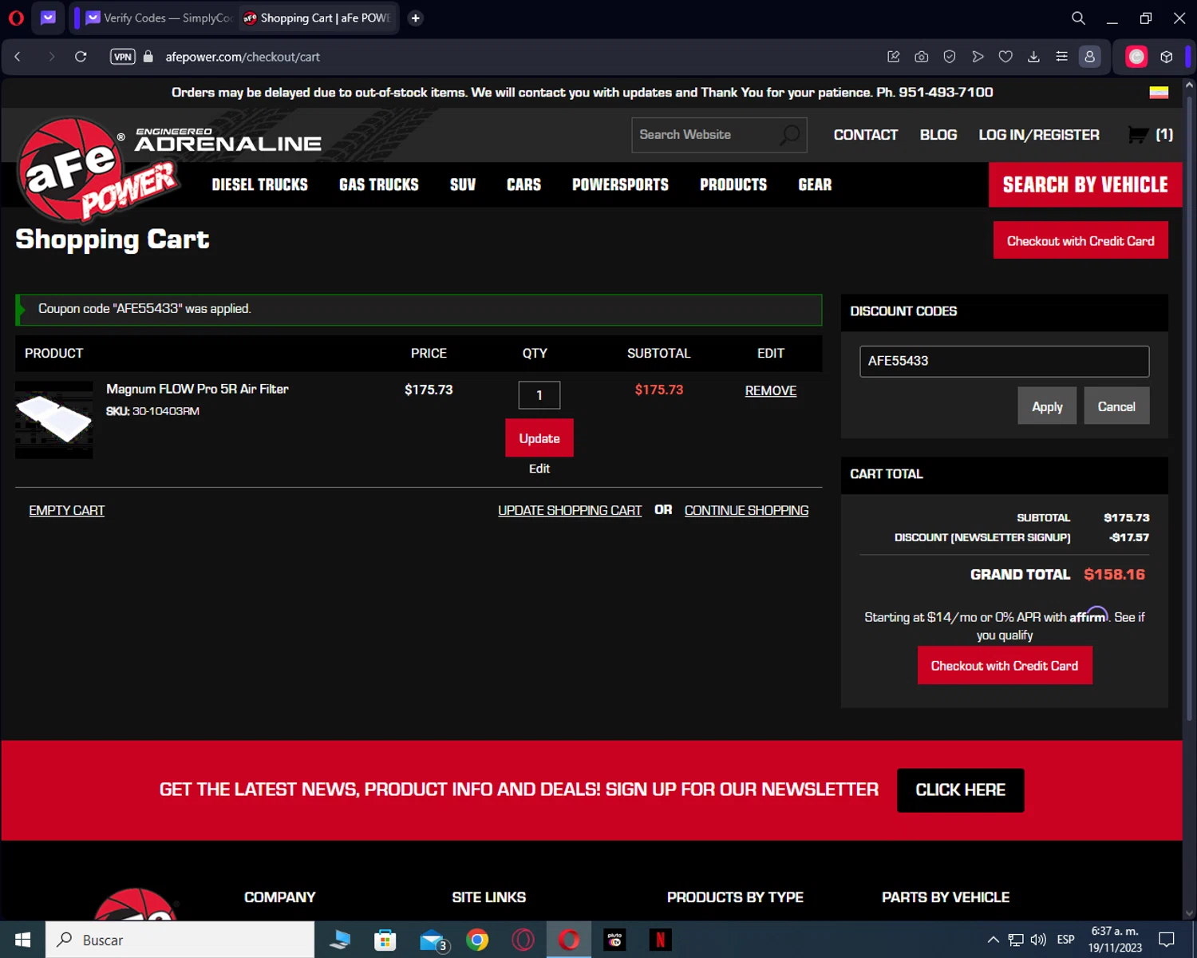
Task: Click the share page icon in address bar
Action: tap(894, 57)
